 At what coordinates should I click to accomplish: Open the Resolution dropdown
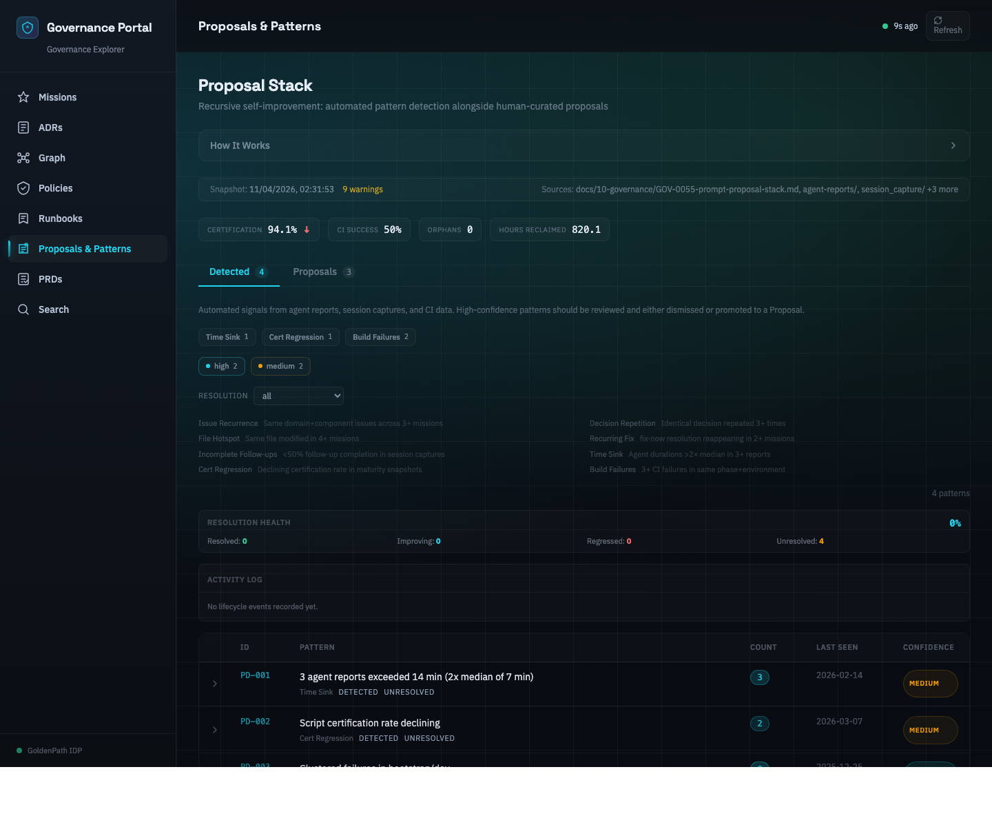click(298, 396)
